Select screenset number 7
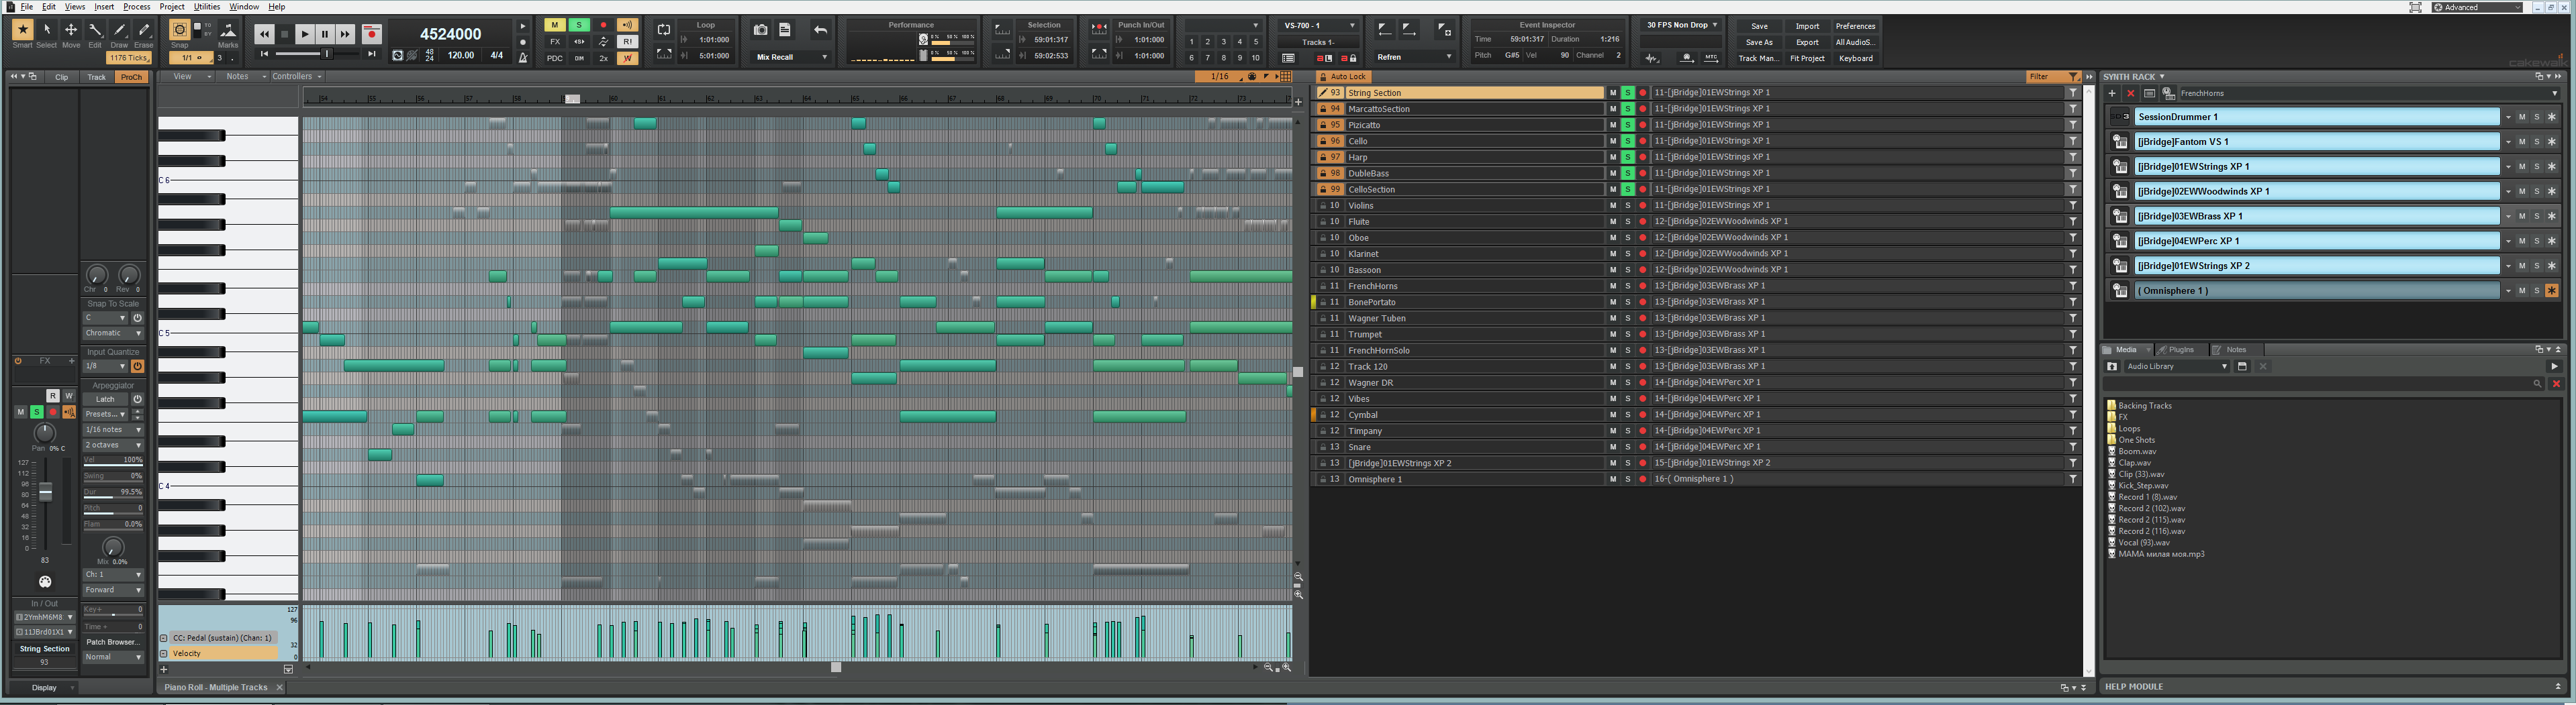This screenshot has height=705, width=2576. 1207,58
